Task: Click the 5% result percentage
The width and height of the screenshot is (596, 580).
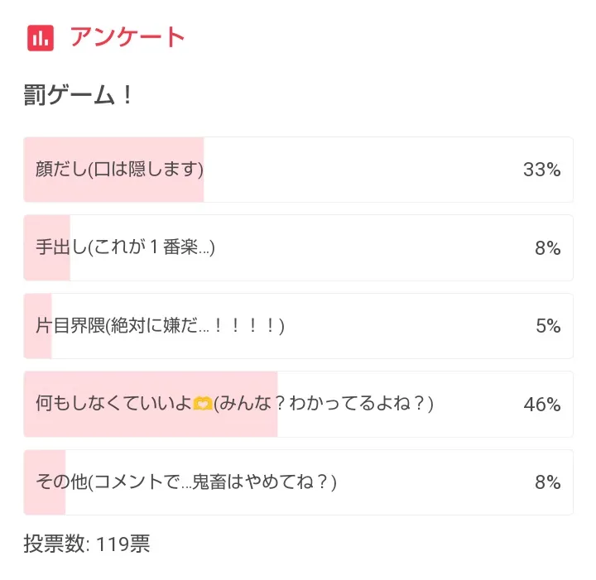Action: click(x=548, y=326)
